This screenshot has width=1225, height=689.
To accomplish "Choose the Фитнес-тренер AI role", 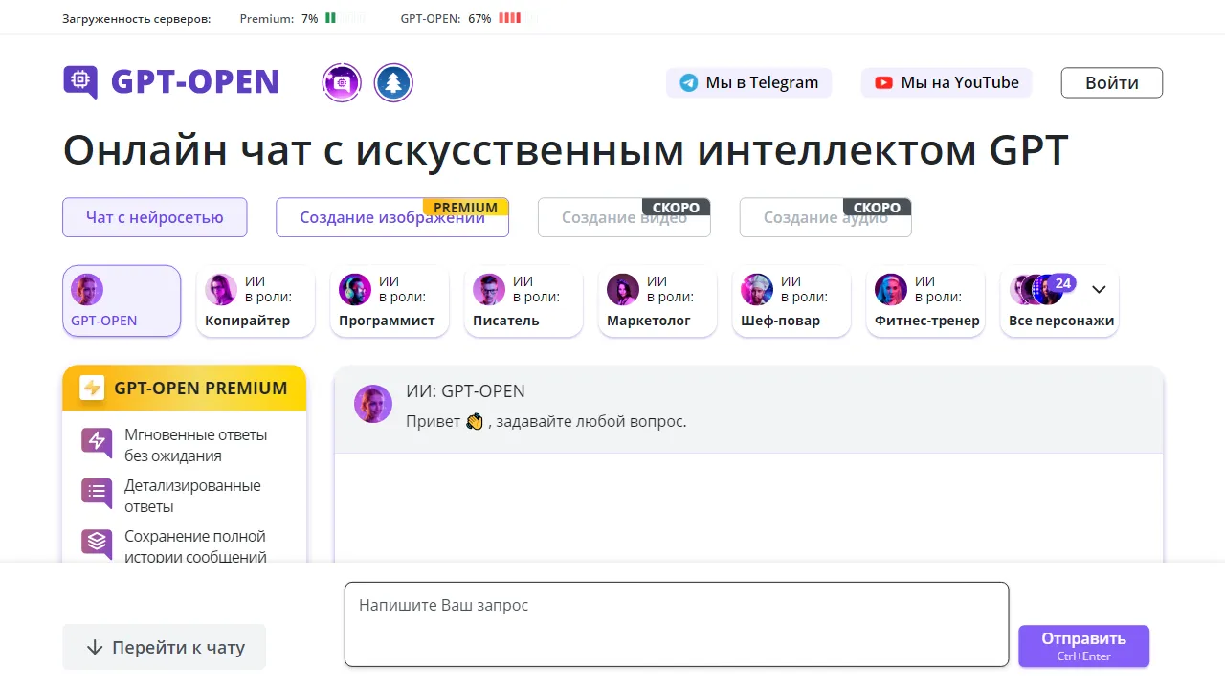I will coord(925,301).
